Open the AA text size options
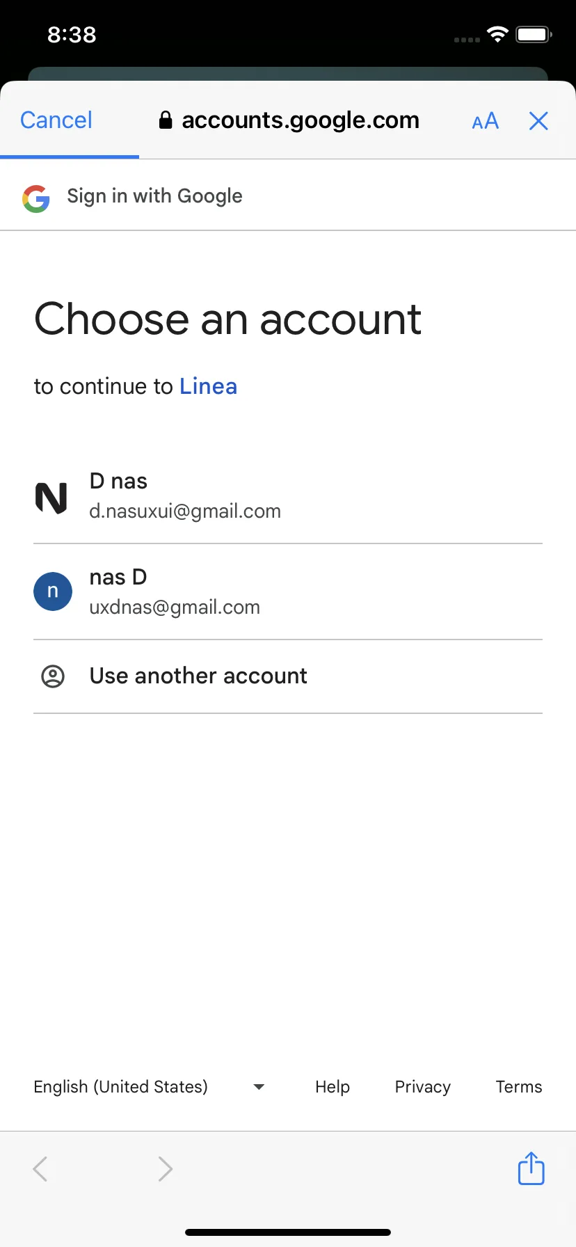576x1247 pixels. 486,121
